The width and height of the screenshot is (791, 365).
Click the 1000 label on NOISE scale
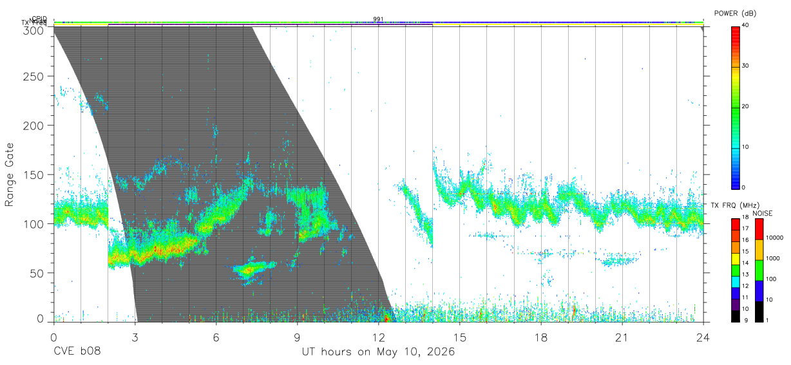tap(772, 258)
